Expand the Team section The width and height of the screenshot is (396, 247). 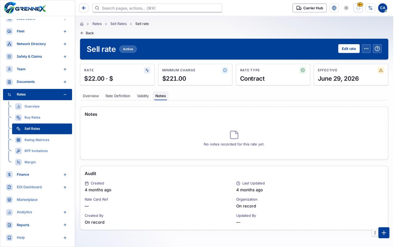pyautogui.click(x=65, y=69)
